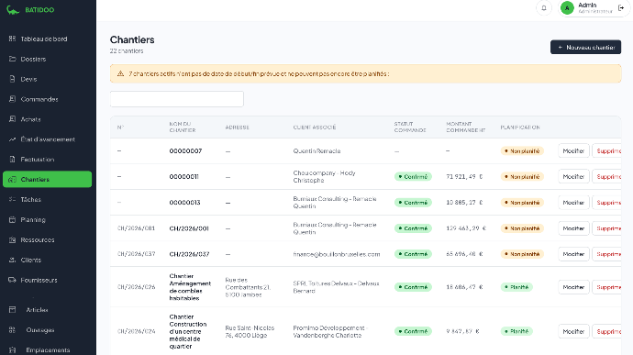Click the Confirmé badge for 00000011
The width and height of the screenshot is (633, 355).
pos(413,177)
